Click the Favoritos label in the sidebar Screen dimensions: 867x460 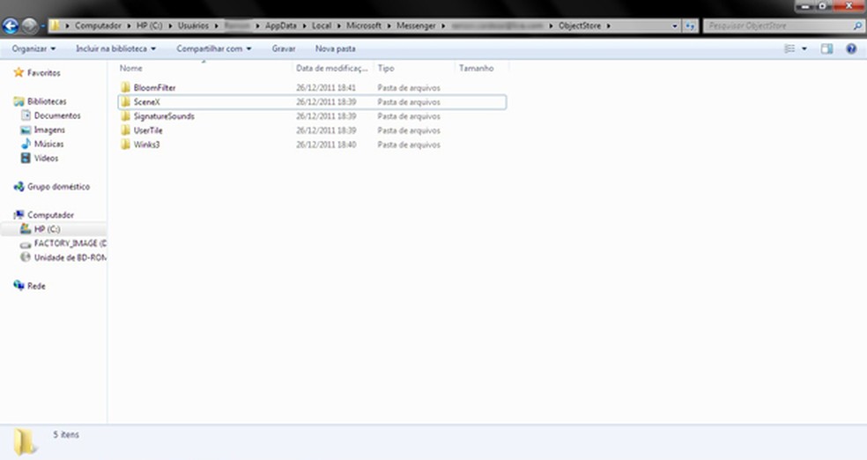point(44,72)
